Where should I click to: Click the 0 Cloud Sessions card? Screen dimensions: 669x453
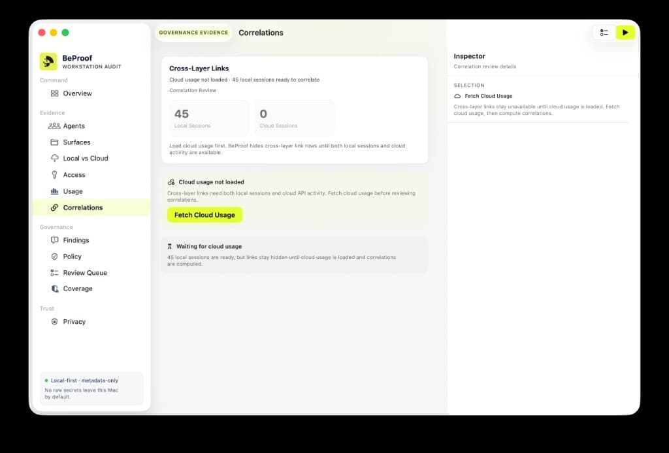(295, 118)
